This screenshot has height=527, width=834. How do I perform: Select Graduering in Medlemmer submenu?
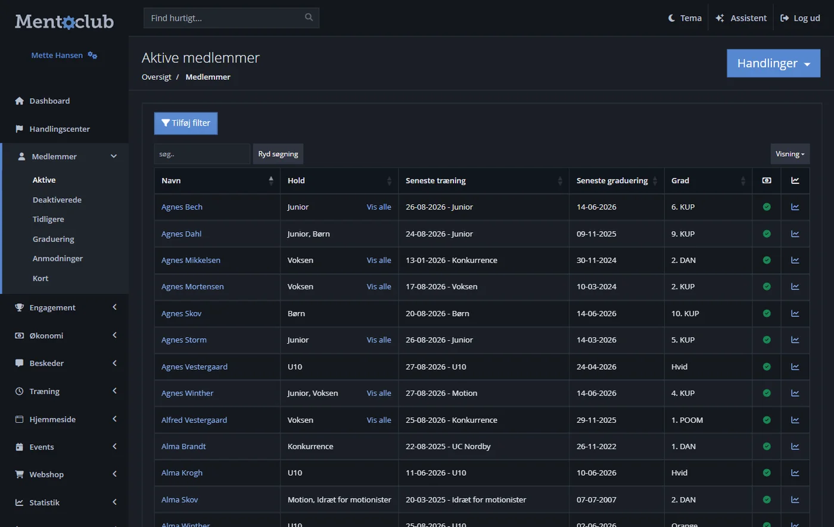coord(54,239)
